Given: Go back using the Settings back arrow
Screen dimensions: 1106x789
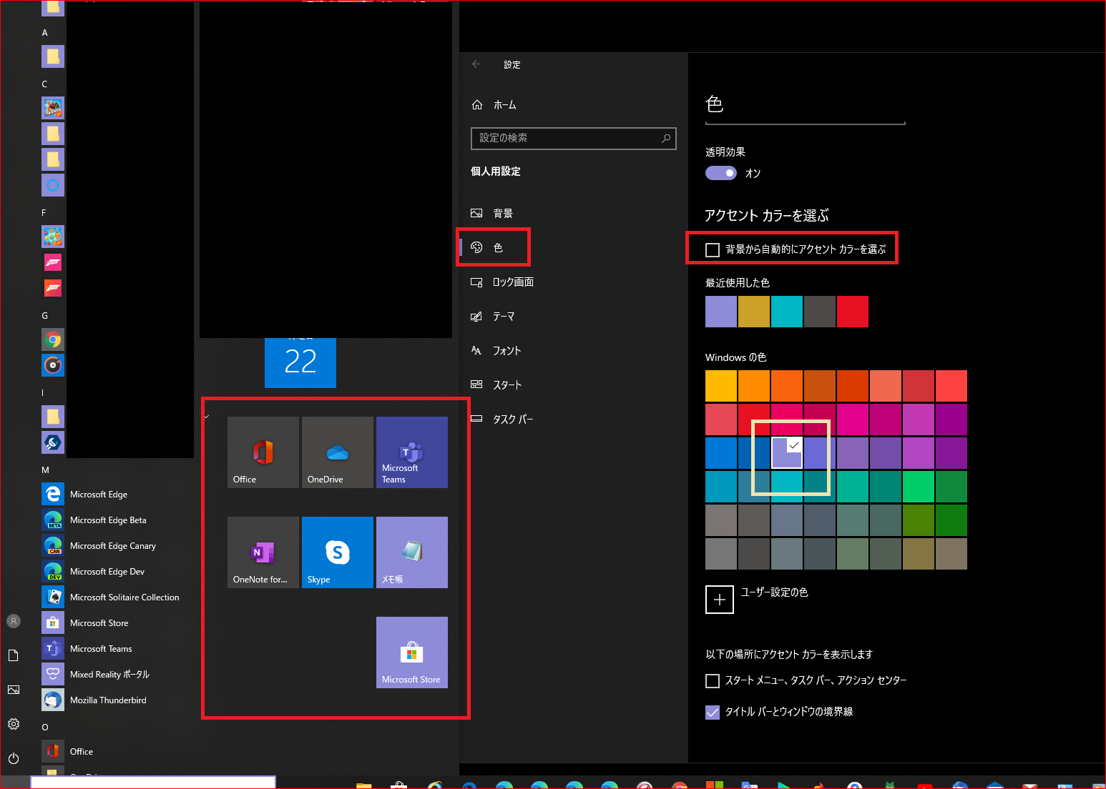Looking at the screenshot, I should pos(476,64).
